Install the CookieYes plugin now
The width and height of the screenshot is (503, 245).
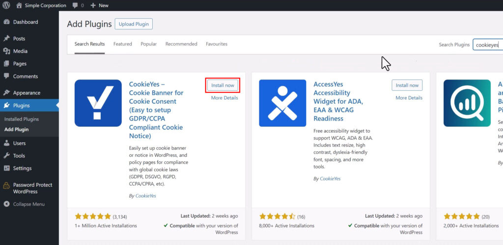tap(223, 85)
